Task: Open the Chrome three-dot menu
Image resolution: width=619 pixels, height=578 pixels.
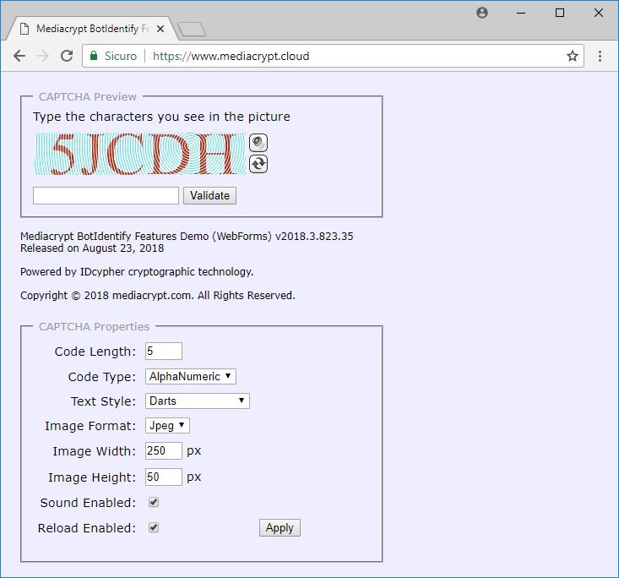Action: coord(600,56)
